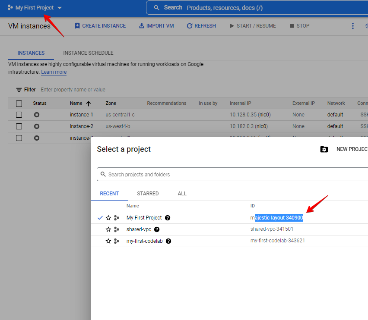Click the default network link for instance-1
The height and width of the screenshot is (320, 368).
point(335,115)
